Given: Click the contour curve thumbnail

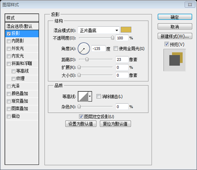Looking at the screenshot, I should click(x=83, y=96).
